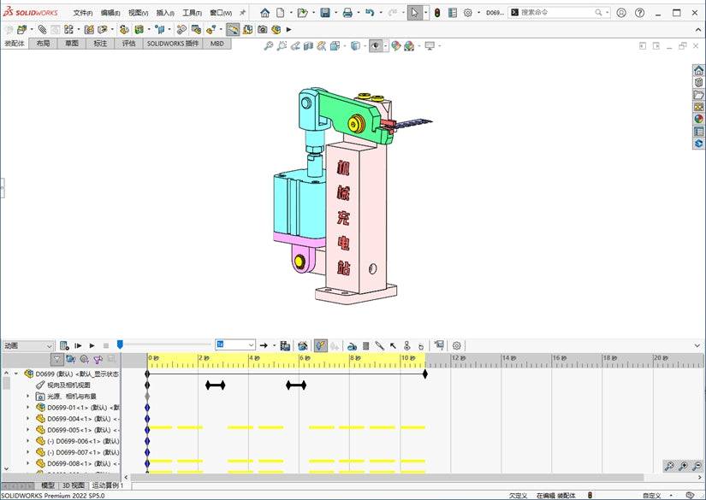
Task: Collapse motion manager with chevron at right
Action: click(697, 346)
